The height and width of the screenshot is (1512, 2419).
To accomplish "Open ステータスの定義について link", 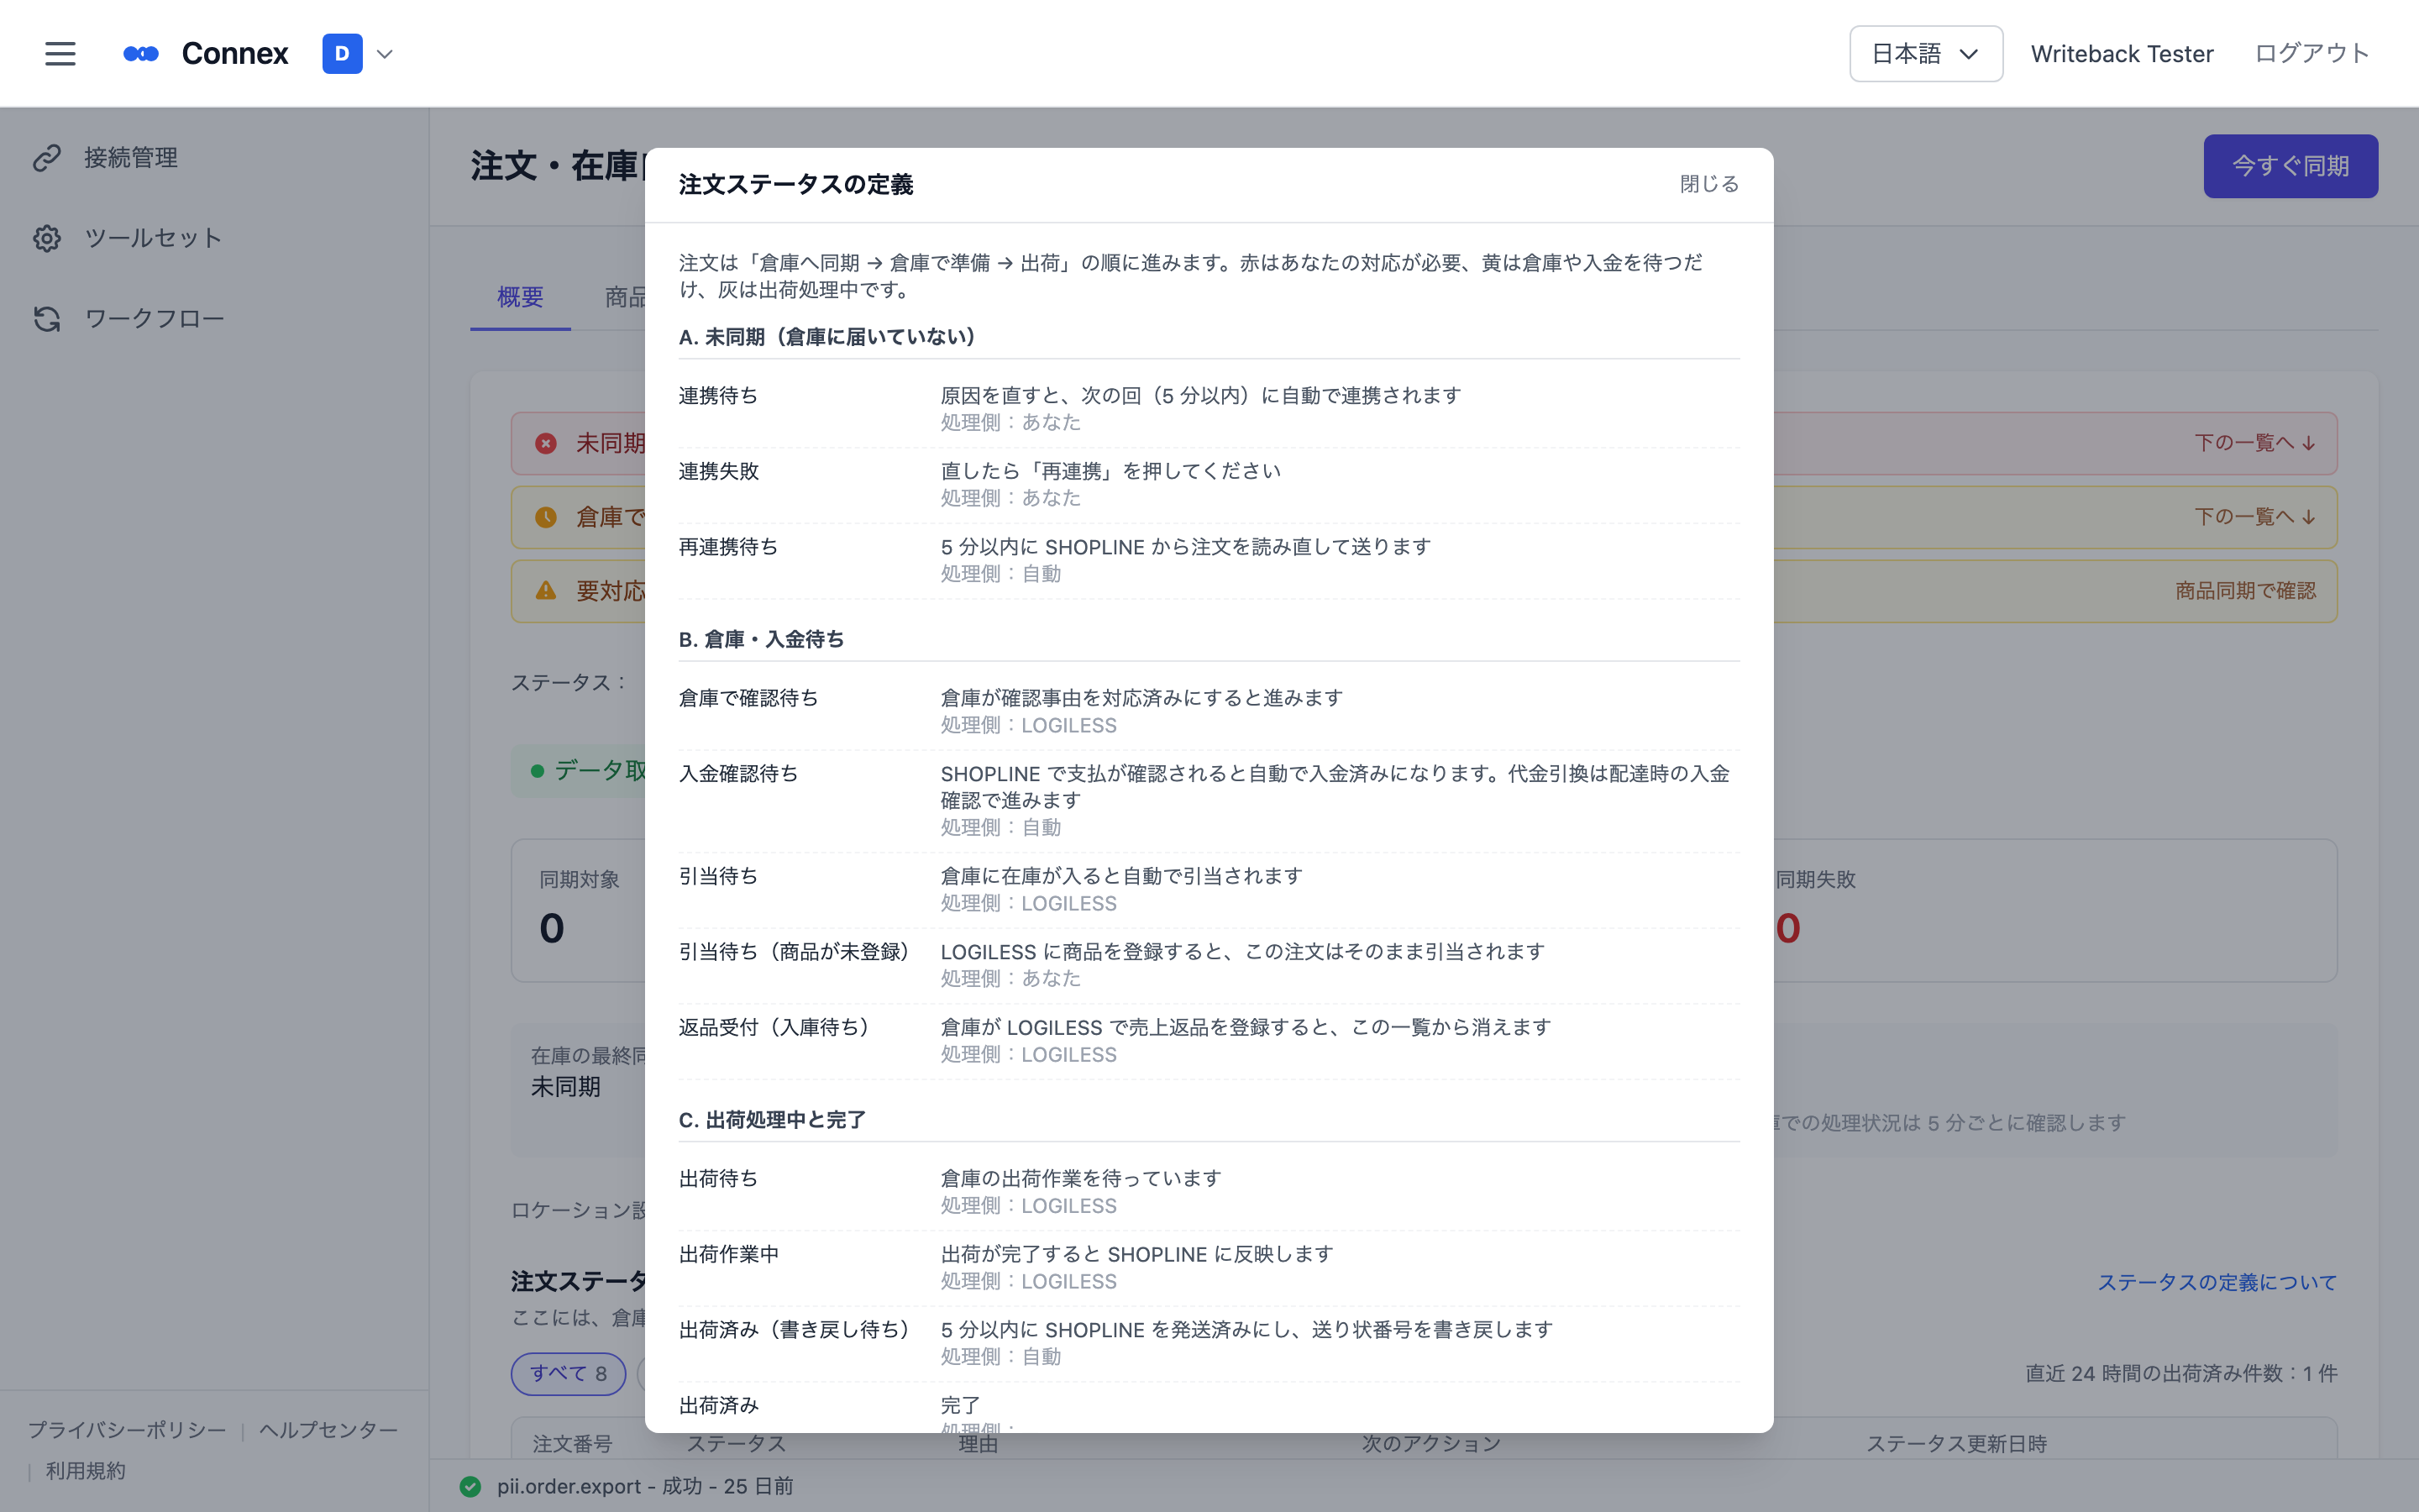I will (x=2217, y=1282).
